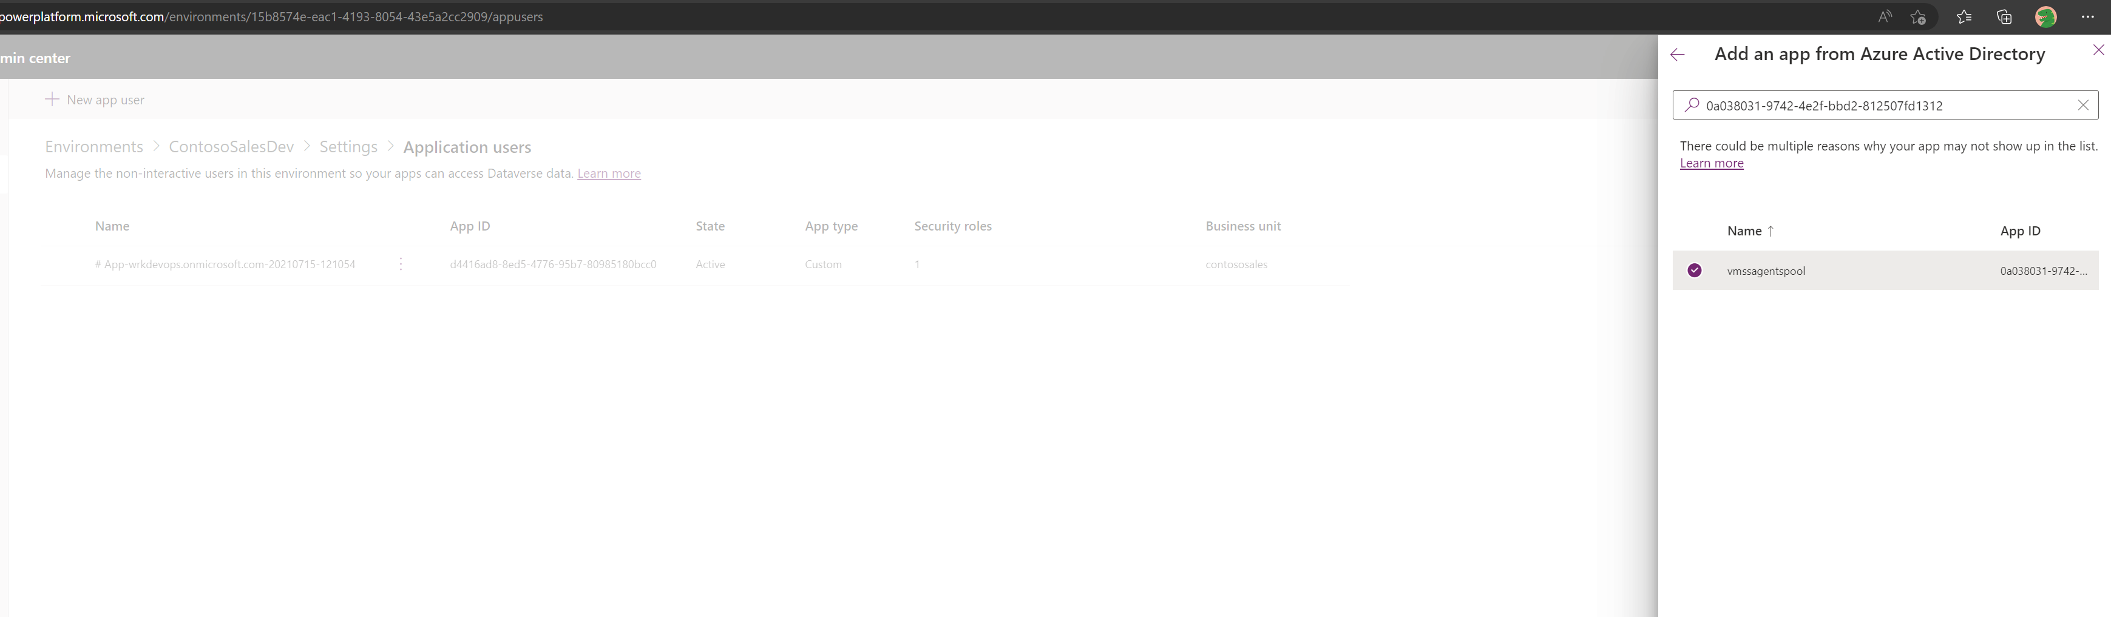
Task: Open the browser settings menu
Action: point(2090,16)
